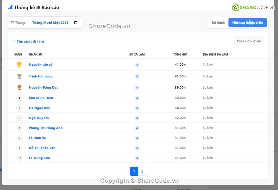The image size is (278, 190).
Task: Open the calendar picker icon in month field
Action: coord(76,23)
